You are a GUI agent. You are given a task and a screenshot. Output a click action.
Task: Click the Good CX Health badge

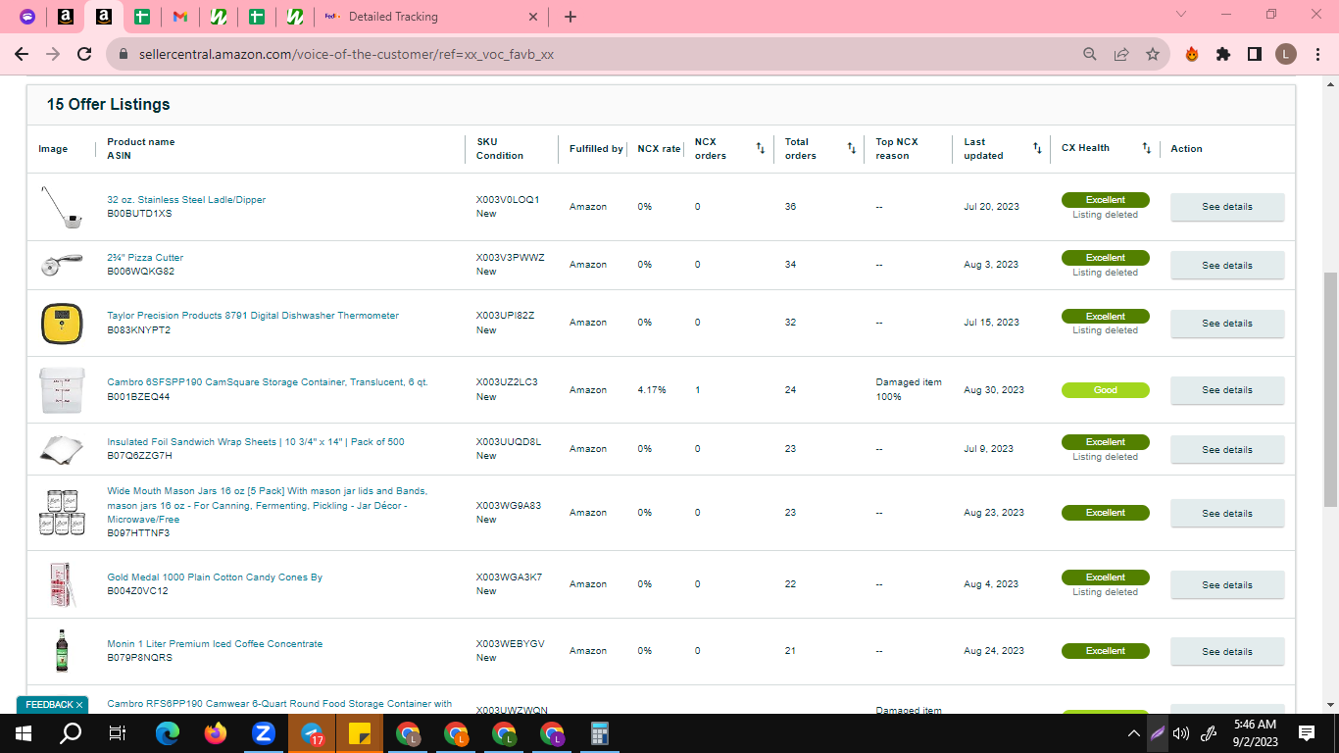1105,390
